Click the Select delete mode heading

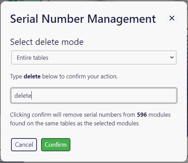tap(47, 42)
